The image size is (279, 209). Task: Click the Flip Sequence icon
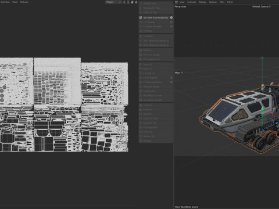(x=141, y=128)
